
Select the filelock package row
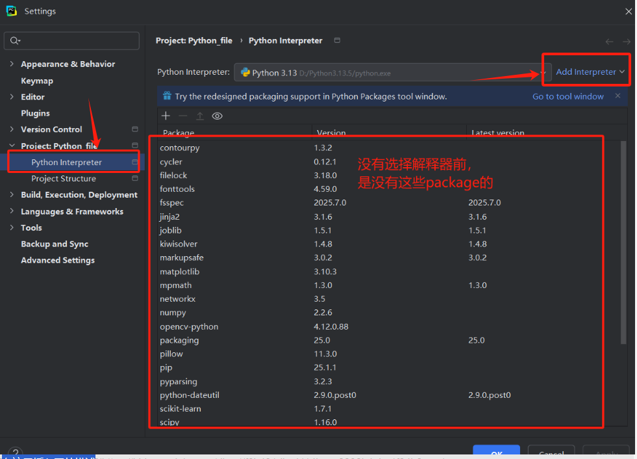point(389,176)
